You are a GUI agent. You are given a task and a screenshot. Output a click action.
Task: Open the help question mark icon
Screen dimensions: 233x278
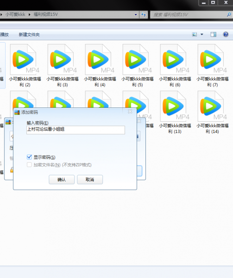[226, 34]
